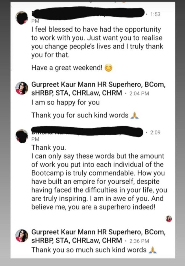The height and width of the screenshot is (266, 185).
Task: Click the 2:36 PM timestamp
Action: point(139,241)
